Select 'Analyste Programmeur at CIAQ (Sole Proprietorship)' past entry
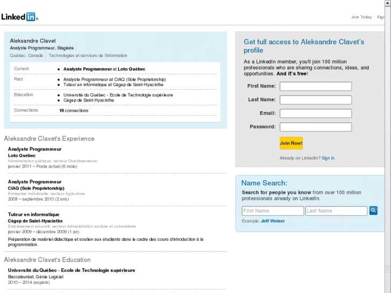 115,79
